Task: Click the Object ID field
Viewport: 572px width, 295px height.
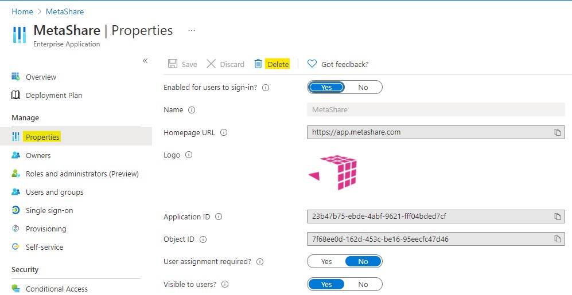Action: (436, 239)
